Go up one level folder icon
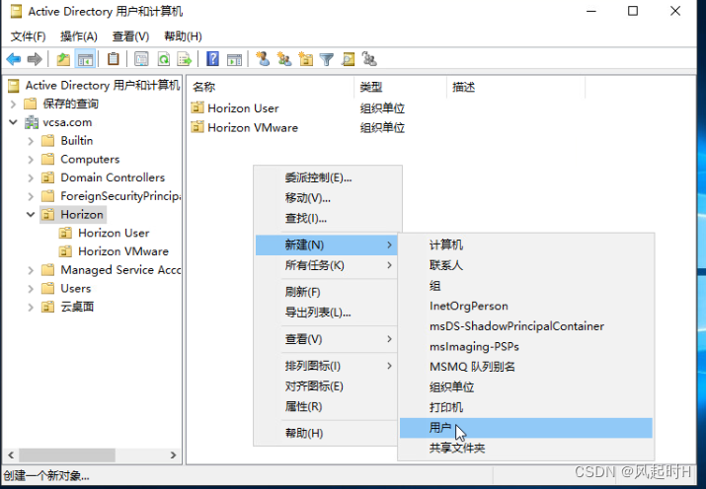The width and height of the screenshot is (706, 489). point(63,59)
